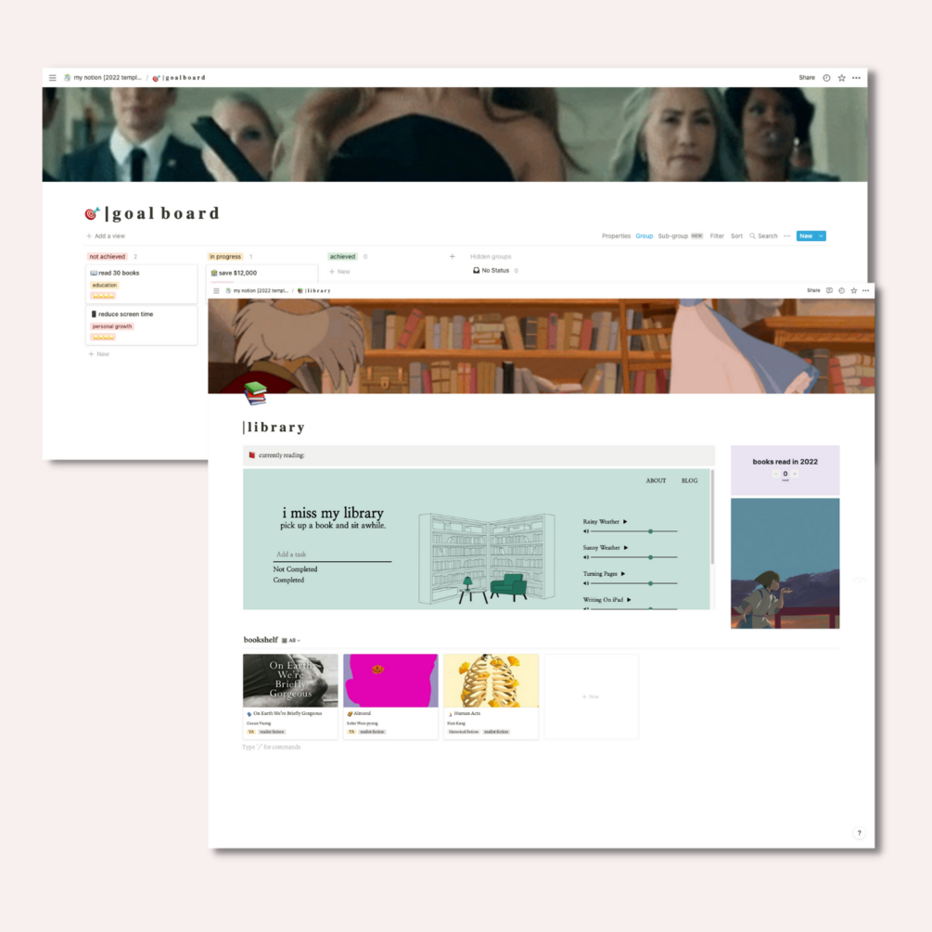The image size is (932, 932).
Task: Click the library widget vertical scrollbar
Action: pos(712,517)
